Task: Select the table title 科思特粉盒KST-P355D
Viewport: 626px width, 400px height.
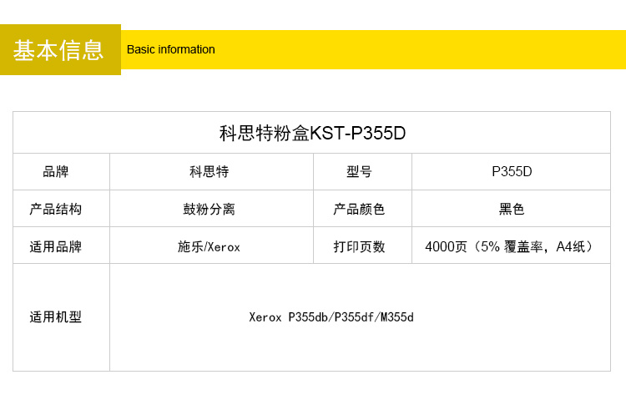Action: tap(312, 133)
